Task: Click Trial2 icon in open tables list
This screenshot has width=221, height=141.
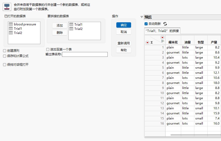Action: [x=11, y=33]
